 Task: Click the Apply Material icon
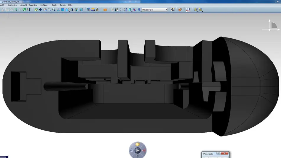click(180, 10)
